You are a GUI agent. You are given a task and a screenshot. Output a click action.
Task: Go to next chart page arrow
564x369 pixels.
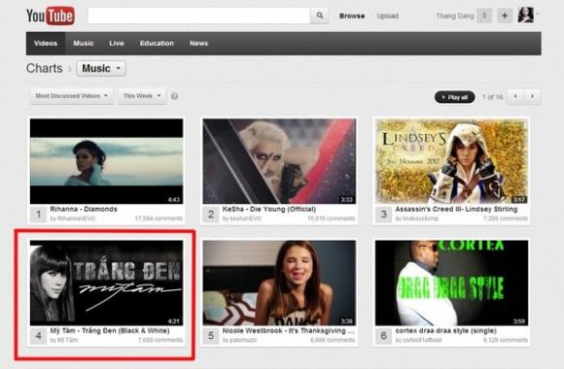tap(532, 96)
